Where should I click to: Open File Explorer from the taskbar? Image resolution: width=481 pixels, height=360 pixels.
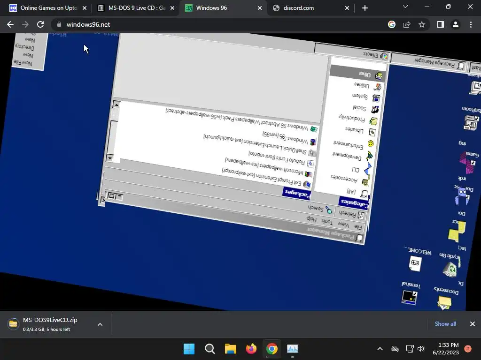[x=230, y=349]
